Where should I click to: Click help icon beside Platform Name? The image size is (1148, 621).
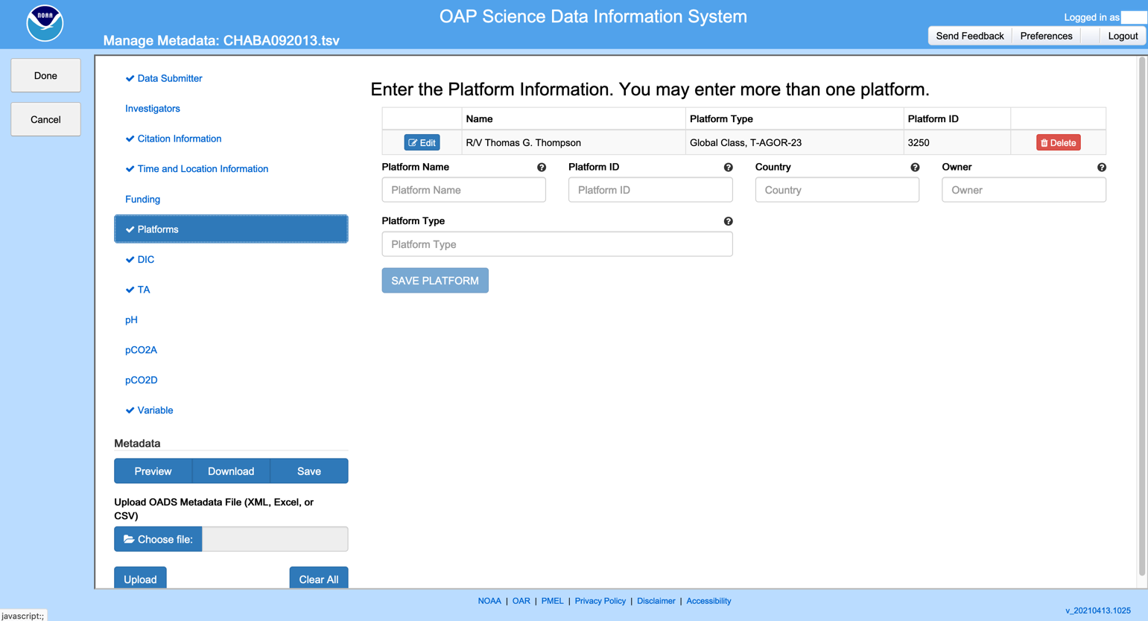[542, 168]
